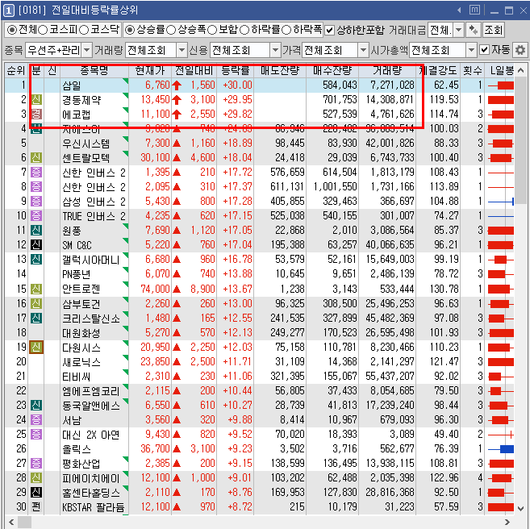
Task: Click the horizontal scrollbar right arrow
Action: 507,523
